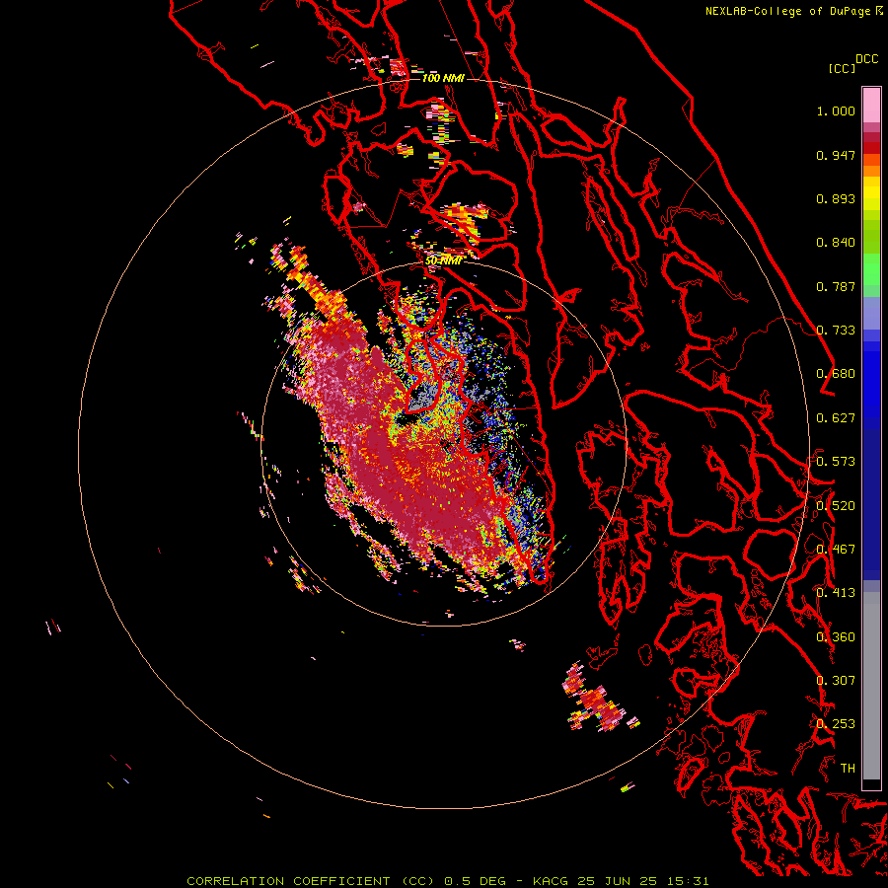Select the 0.733 scale value

coord(836,331)
